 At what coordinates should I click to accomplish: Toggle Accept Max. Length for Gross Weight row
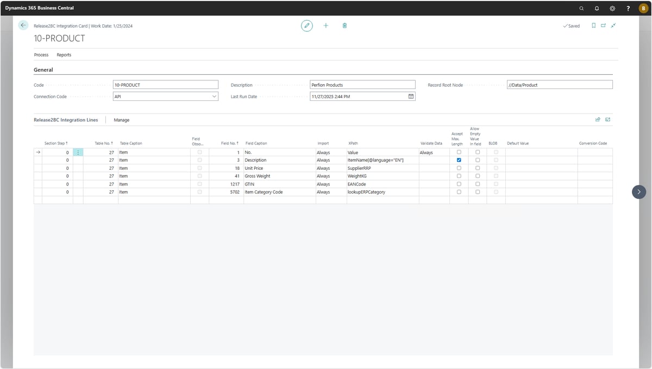tap(459, 176)
